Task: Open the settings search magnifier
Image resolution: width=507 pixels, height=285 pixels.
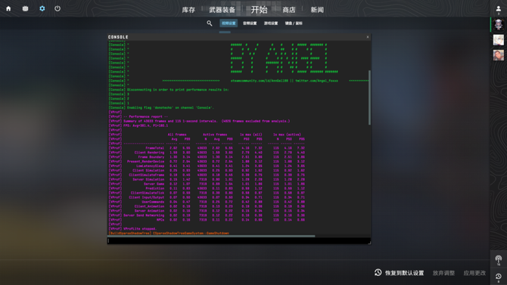Action: pos(210,23)
